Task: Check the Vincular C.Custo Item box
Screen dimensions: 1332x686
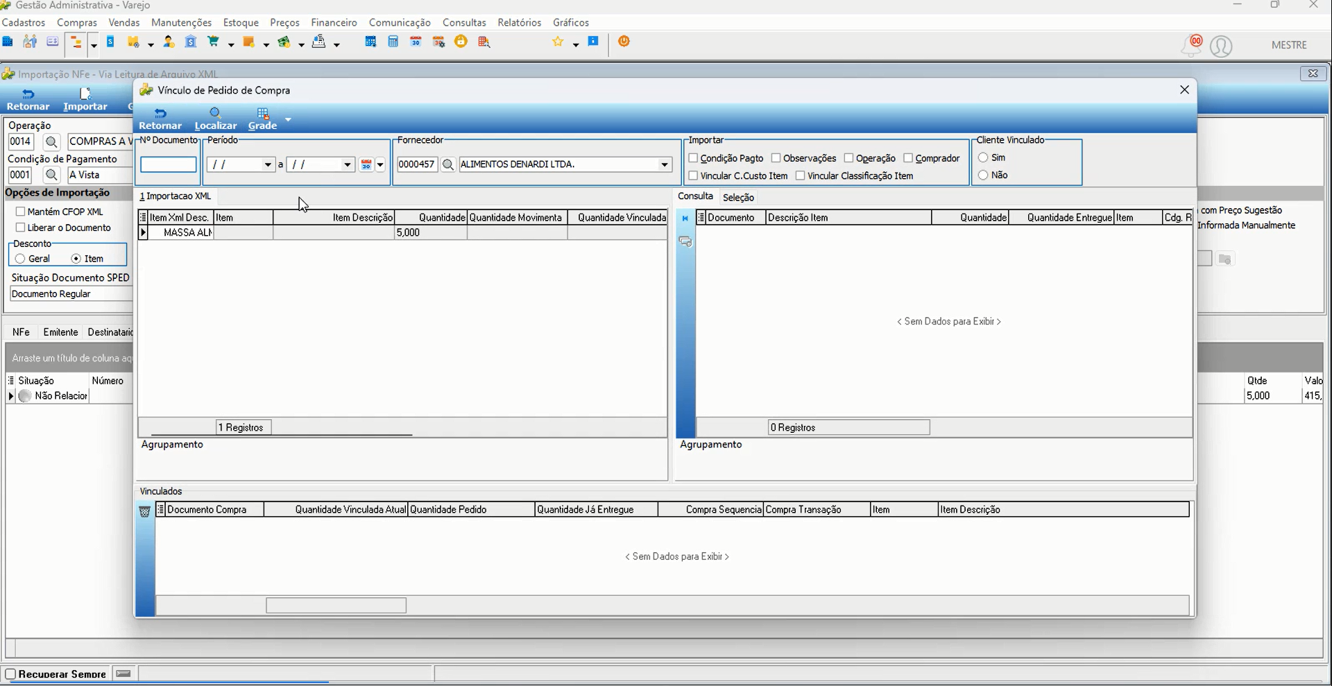Action: 693,175
